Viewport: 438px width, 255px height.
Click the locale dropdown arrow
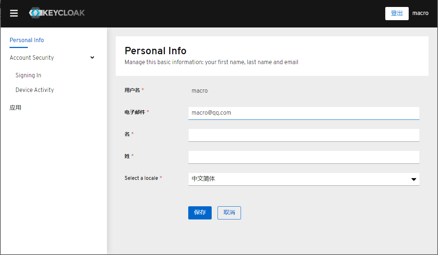point(414,179)
